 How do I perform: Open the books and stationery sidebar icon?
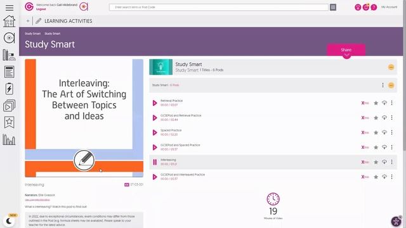9,55
